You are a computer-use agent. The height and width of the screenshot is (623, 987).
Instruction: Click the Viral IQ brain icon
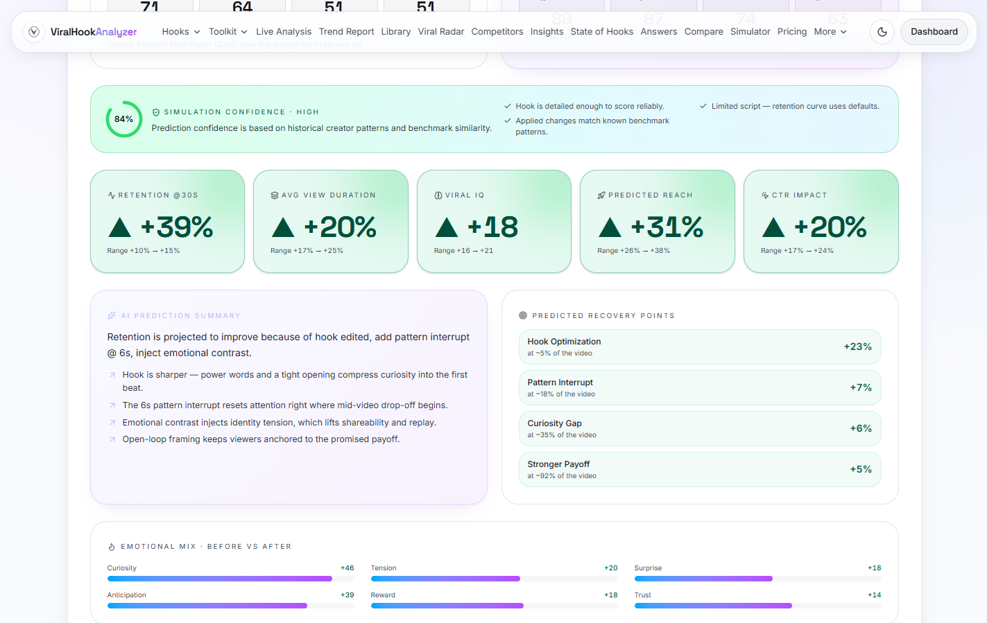438,195
